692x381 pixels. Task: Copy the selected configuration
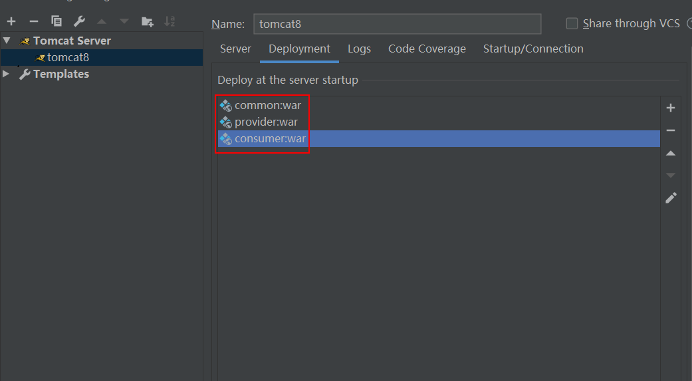coord(57,21)
